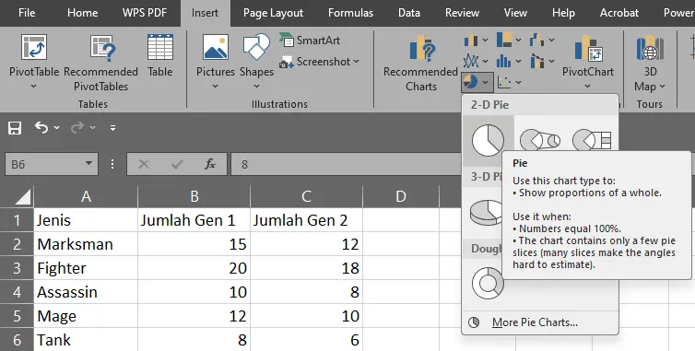Click the pie chart icon in ribbon
The height and width of the screenshot is (351, 695).
tap(470, 82)
